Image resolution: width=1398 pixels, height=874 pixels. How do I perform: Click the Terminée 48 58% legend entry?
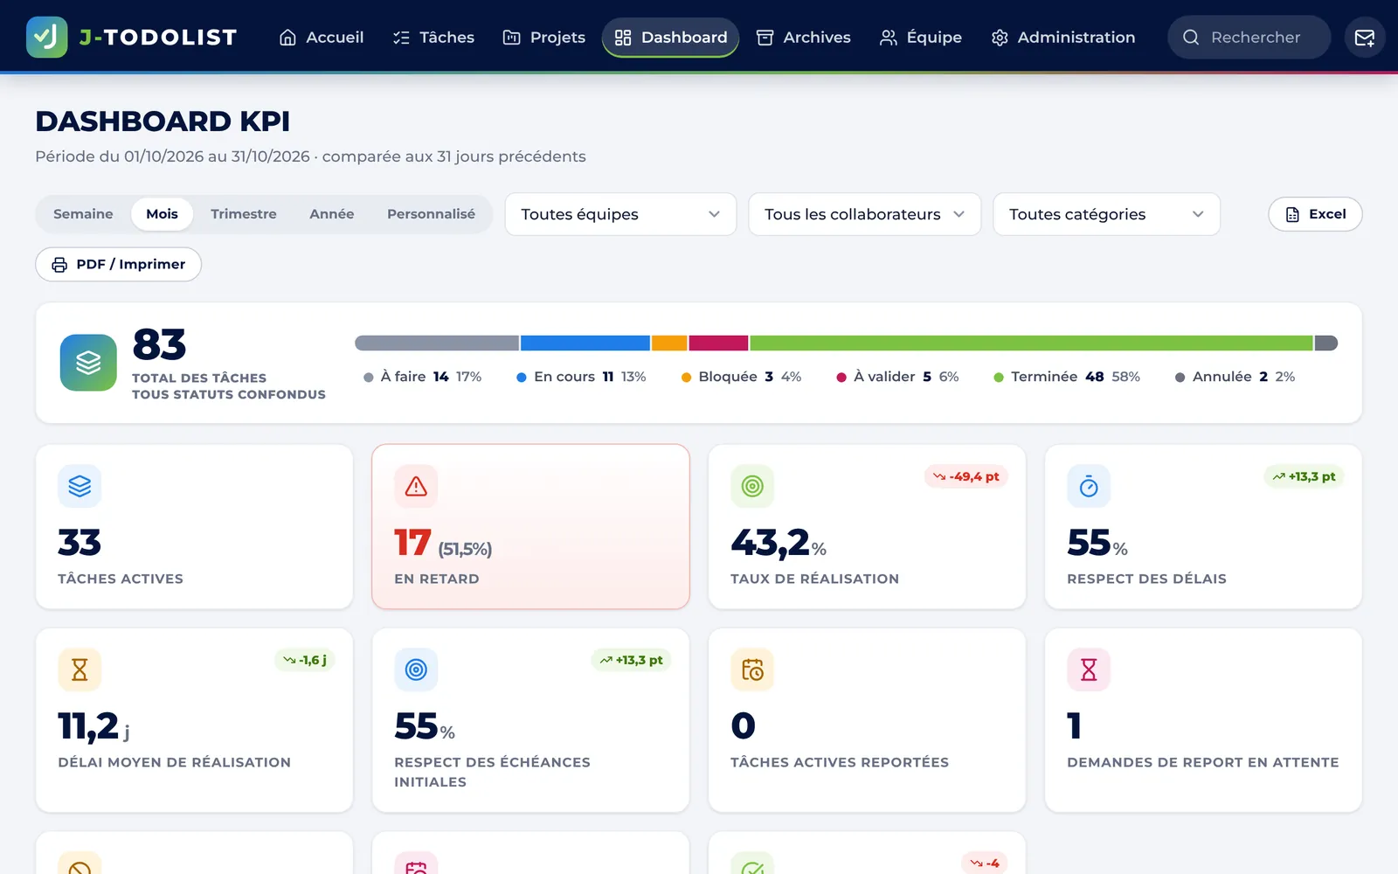point(1067,377)
